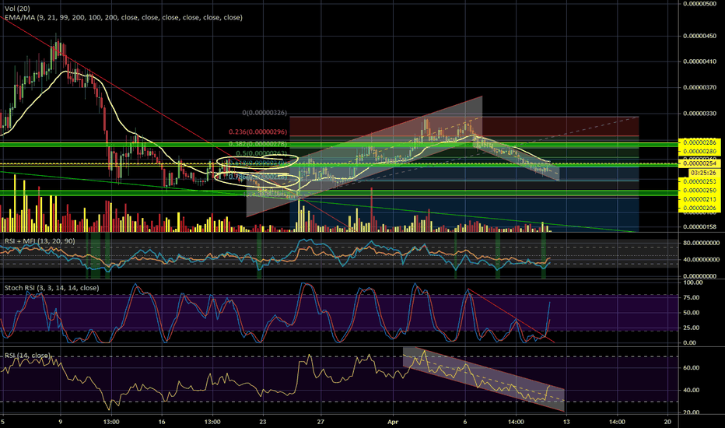
Task: Click the 0.00000450 price axis label
Action: coord(700,36)
